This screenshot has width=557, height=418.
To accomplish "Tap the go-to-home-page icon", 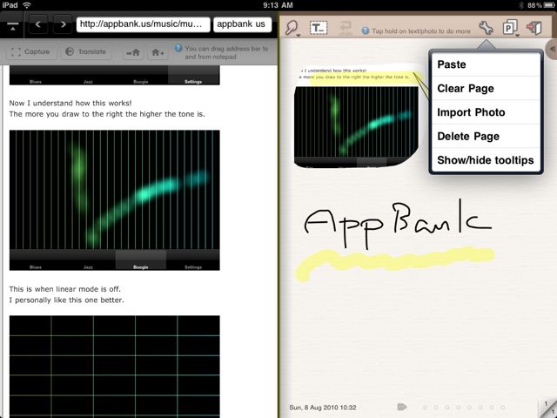I will 133,52.
